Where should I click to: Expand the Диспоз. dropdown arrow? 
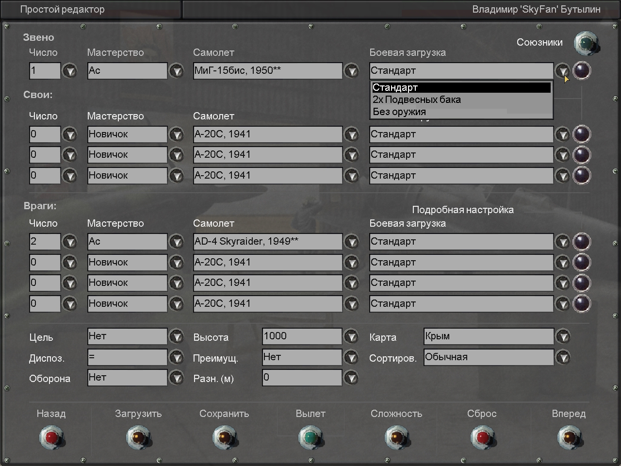[x=177, y=357]
